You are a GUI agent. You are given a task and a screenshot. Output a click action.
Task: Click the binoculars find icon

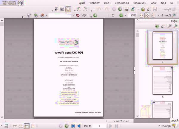click(x=84, y=15)
